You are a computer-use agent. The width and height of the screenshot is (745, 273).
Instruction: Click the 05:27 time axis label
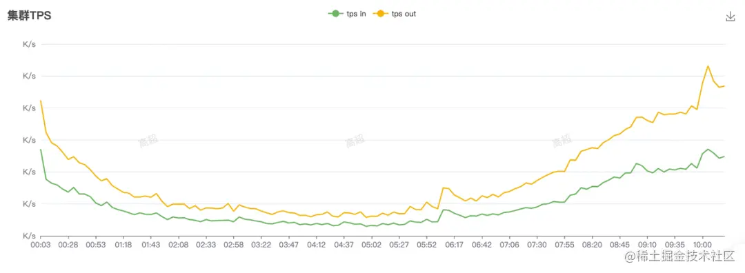click(399, 245)
